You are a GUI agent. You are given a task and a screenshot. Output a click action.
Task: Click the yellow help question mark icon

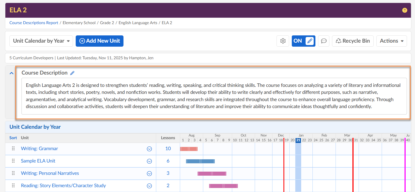pyautogui.click(x=405, y=10)
